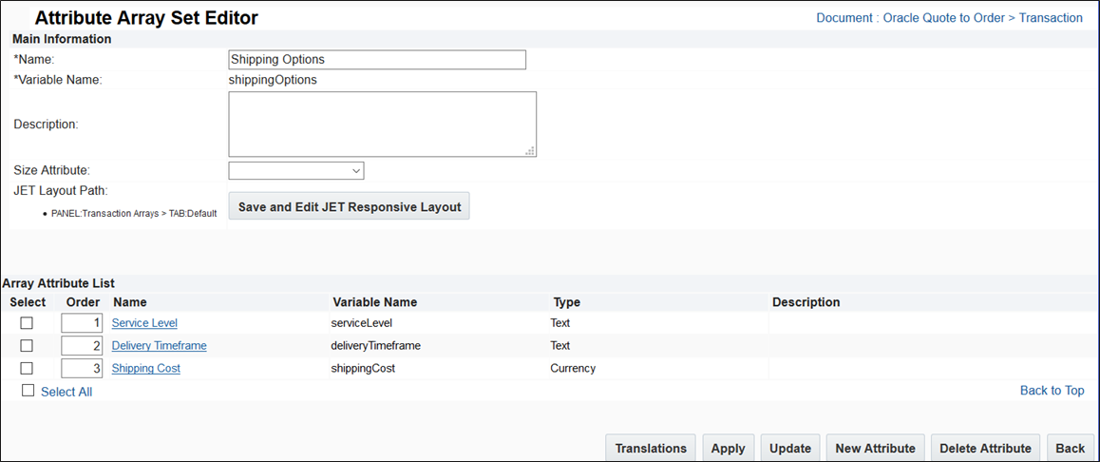Click the serviceLevel variable name cell
This screenshot has height=462, width=1100.
[361, 323]
